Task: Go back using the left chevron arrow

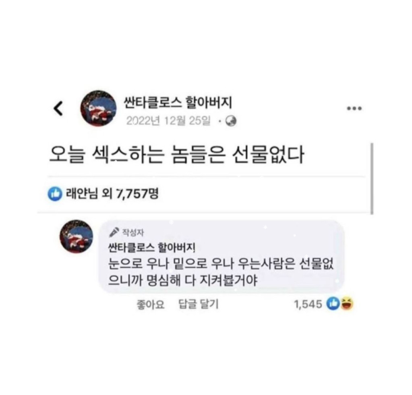Action: (58, 109)
